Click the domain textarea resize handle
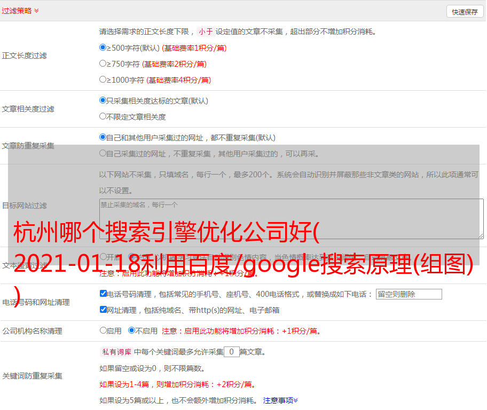Viewport: 487px width, 410px height. [x=481, y=235]
